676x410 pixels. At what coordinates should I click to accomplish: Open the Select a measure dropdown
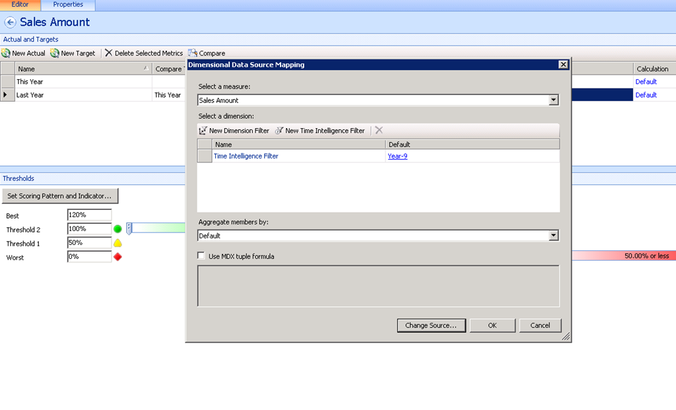(554, 100)
